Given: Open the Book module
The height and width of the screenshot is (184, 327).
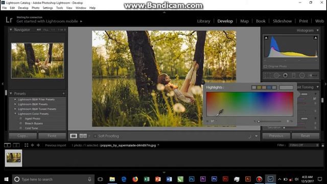Looking at the screenshot, I should click(261, 21).
